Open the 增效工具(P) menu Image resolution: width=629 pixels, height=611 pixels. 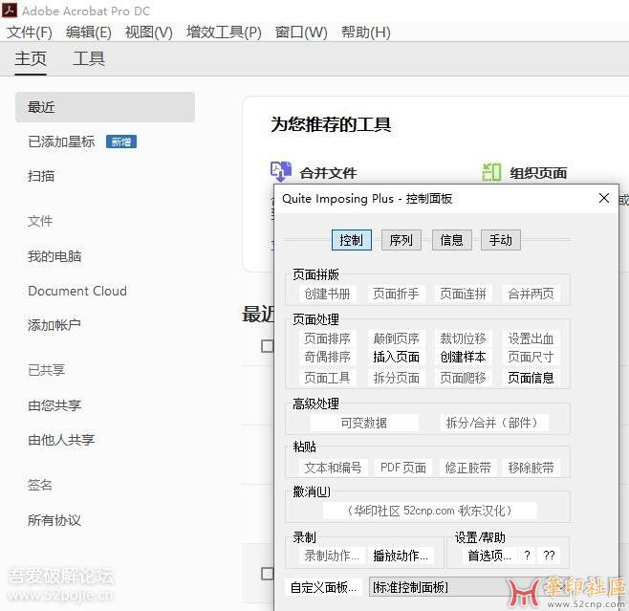click(x=224, y=32)
